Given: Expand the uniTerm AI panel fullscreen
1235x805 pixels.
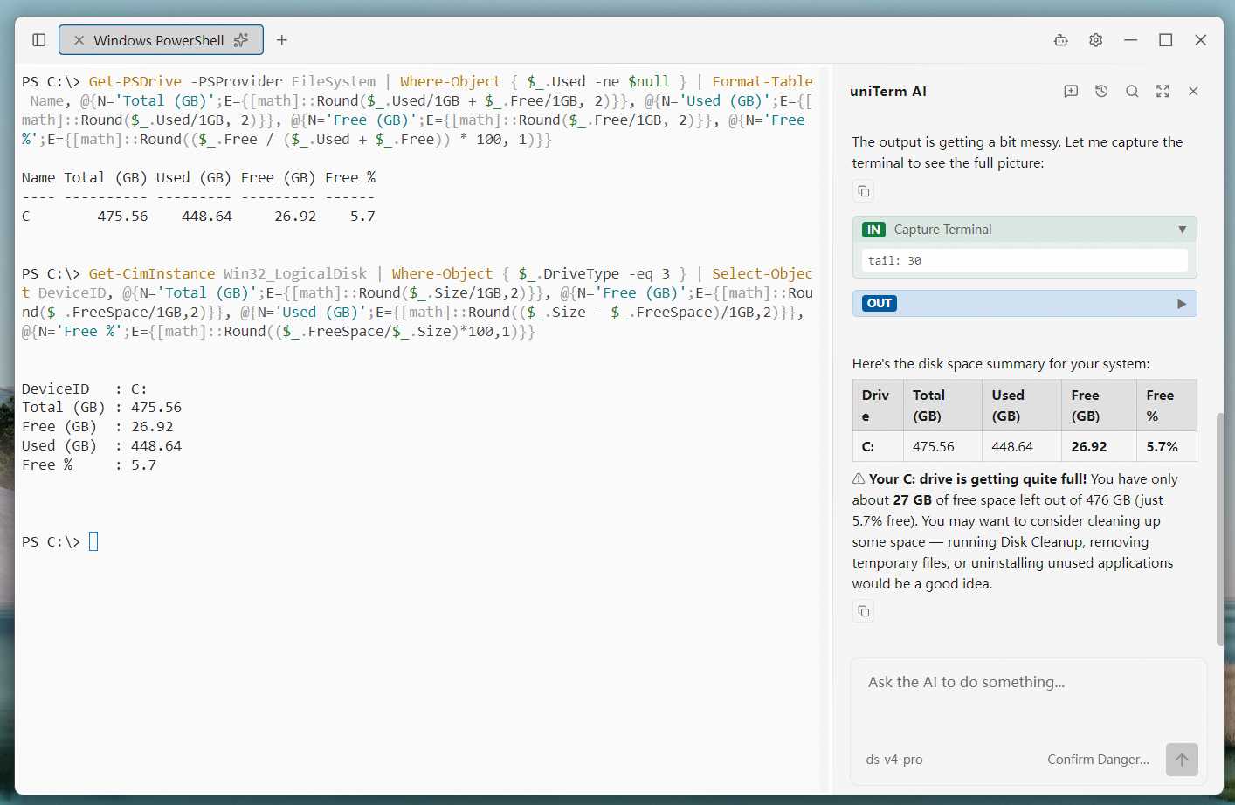Looking at the screenshot, I should pos(1163,91).
